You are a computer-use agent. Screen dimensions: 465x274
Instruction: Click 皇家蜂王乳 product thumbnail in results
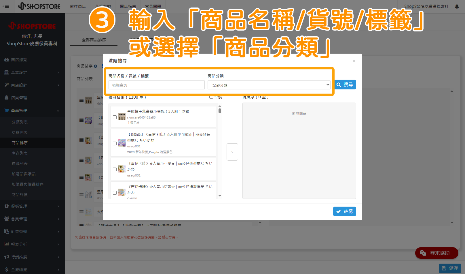pyautogui.click(x=122, y=117)
